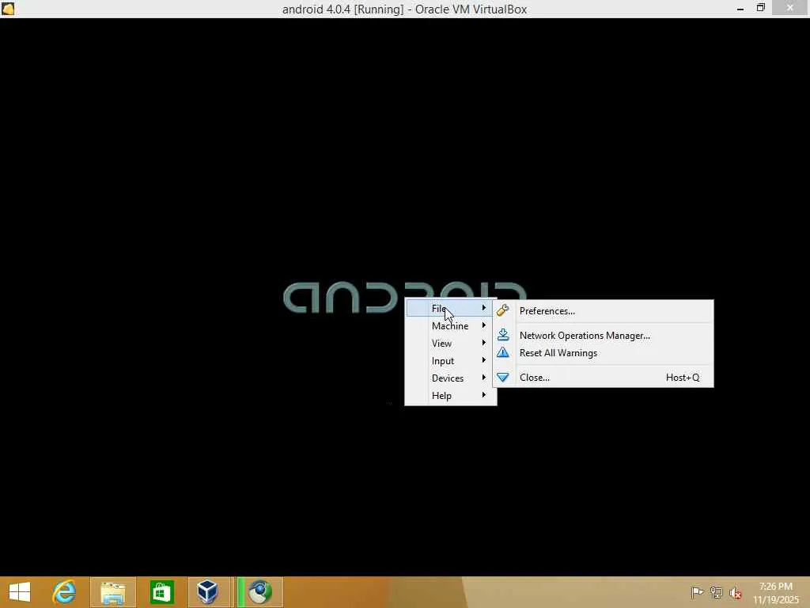The image size is (810, 608).
Task: Choose Preferences... from the File submenu
Action: [x=604, y=311]
